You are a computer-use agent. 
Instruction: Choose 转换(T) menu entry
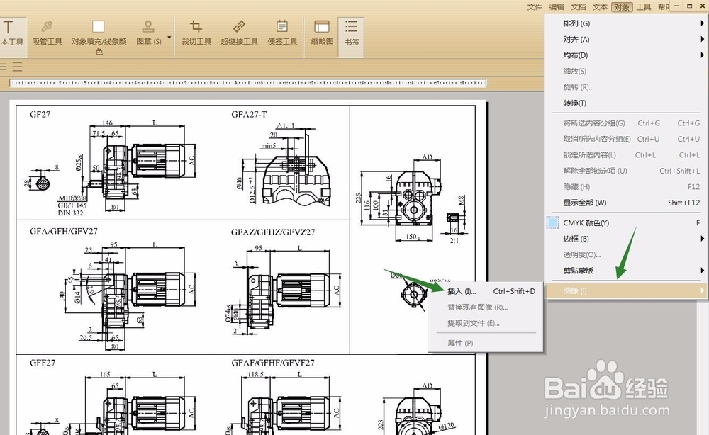626,103
